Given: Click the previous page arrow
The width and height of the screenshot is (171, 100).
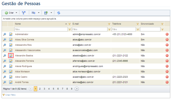Looking at the screenshot, I should [31, 89].
